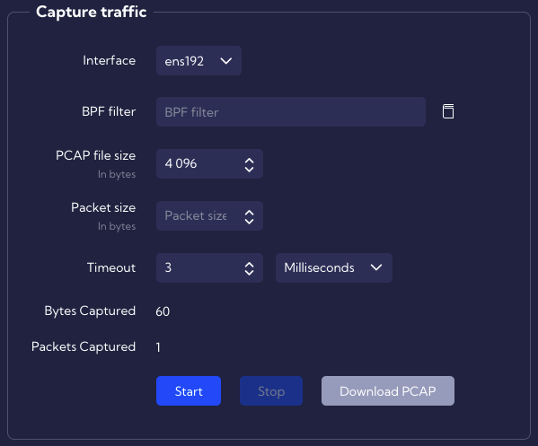Decrement Packet size using the down arrow
The width and height of the screenshot is (538, 446).
point(249,221)
